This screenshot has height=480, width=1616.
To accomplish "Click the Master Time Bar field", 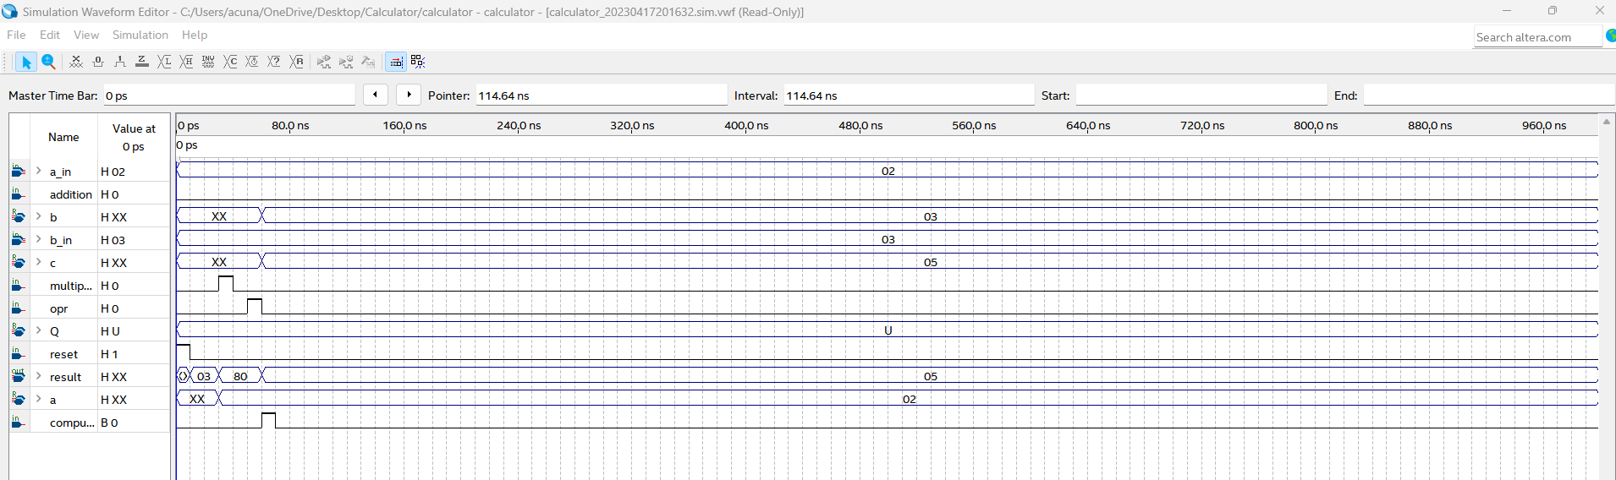I will (x=228, y=95).
